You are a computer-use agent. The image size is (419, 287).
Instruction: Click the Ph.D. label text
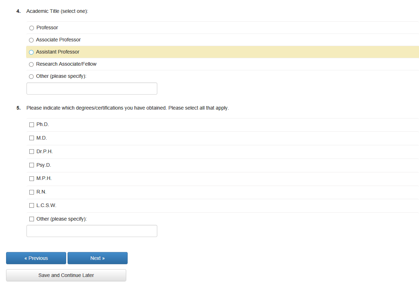(x=43, y=125)
